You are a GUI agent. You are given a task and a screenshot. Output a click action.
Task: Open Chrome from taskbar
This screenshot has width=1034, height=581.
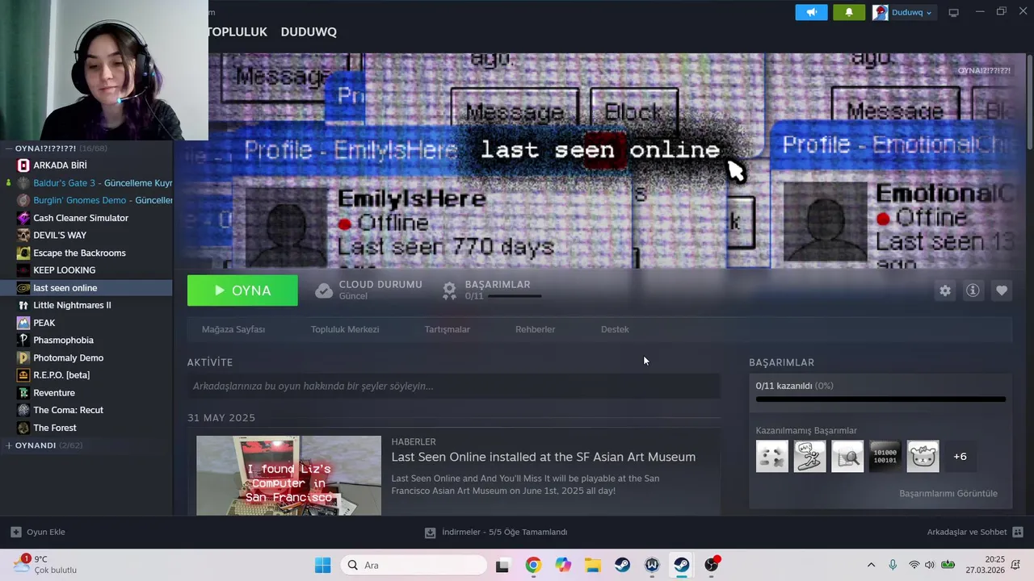[532, 565]
